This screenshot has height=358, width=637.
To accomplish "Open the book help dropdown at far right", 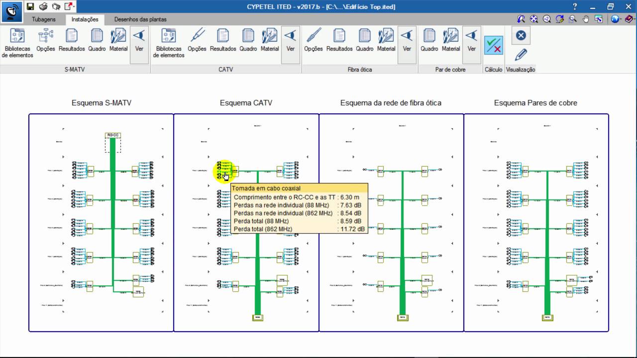I will [630, 19].
